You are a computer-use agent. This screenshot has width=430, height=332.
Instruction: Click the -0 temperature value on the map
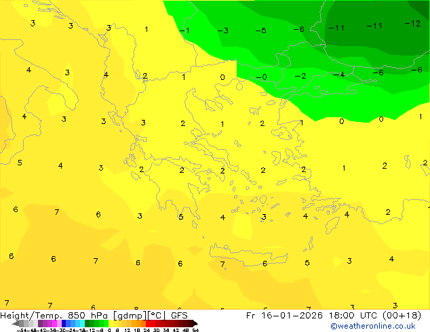click(261, 77)
